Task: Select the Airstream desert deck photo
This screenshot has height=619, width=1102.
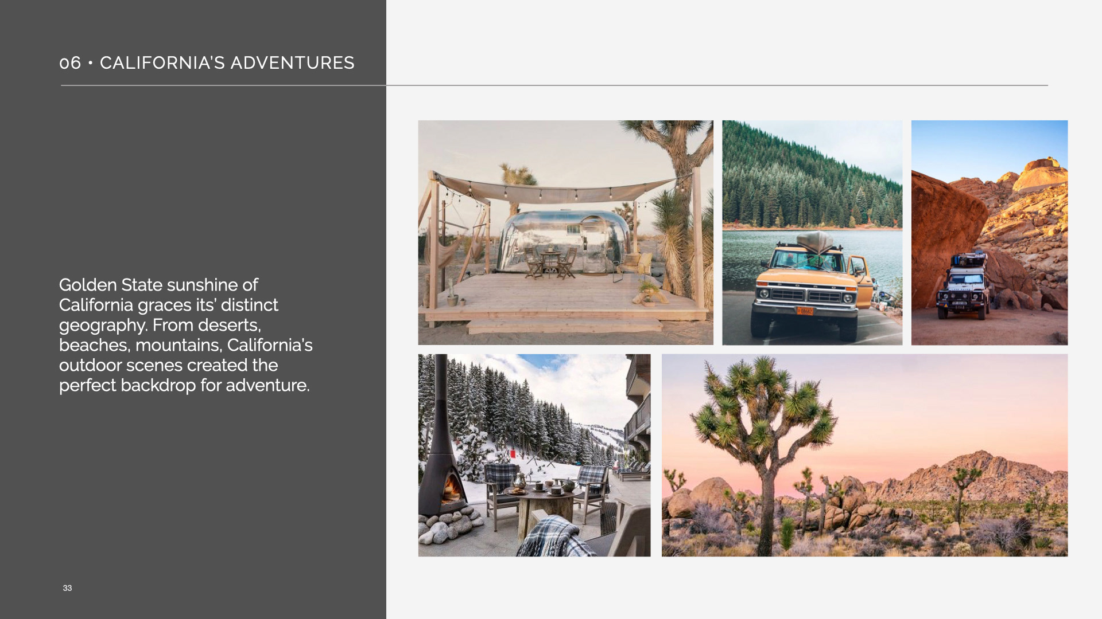Action: (x=565, y=232)
